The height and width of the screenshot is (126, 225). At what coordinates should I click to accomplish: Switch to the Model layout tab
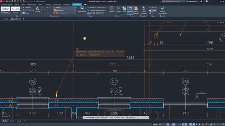click(5, 121)
